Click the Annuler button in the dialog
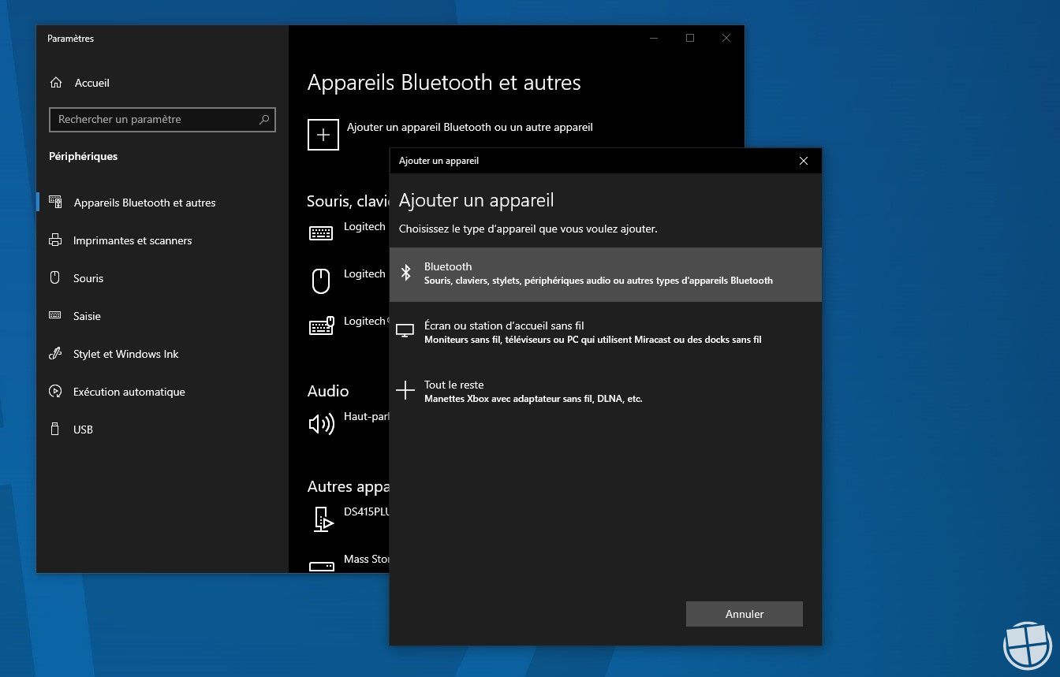Viewport: 1060px width, 677px height. coord(745,614)
